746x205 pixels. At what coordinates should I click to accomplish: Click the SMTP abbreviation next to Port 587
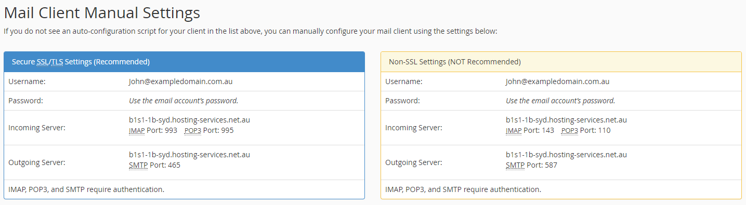515,166
